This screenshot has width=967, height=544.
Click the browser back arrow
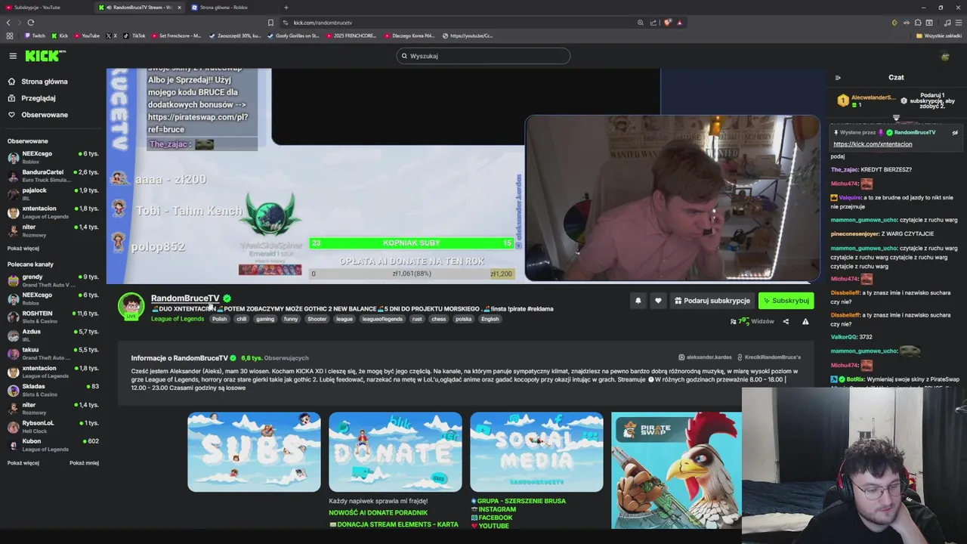point(8,23)
